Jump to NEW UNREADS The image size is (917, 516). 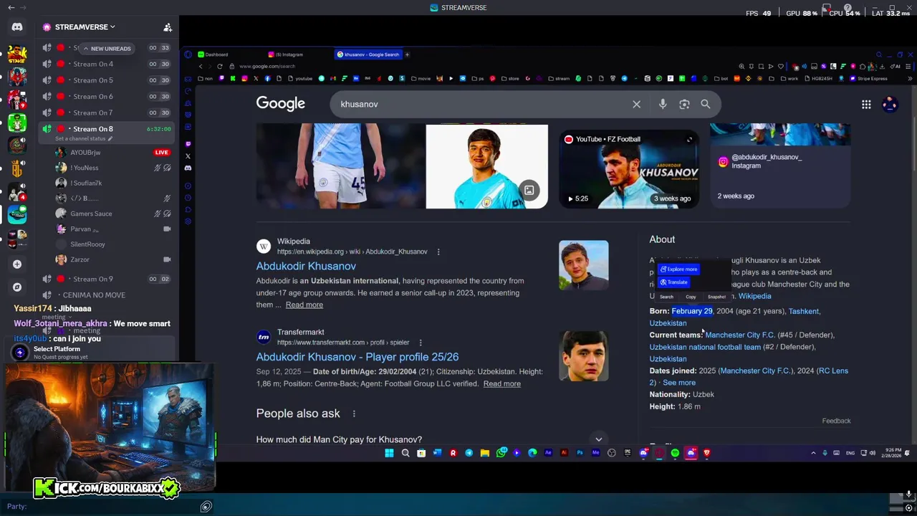(106, 49)
